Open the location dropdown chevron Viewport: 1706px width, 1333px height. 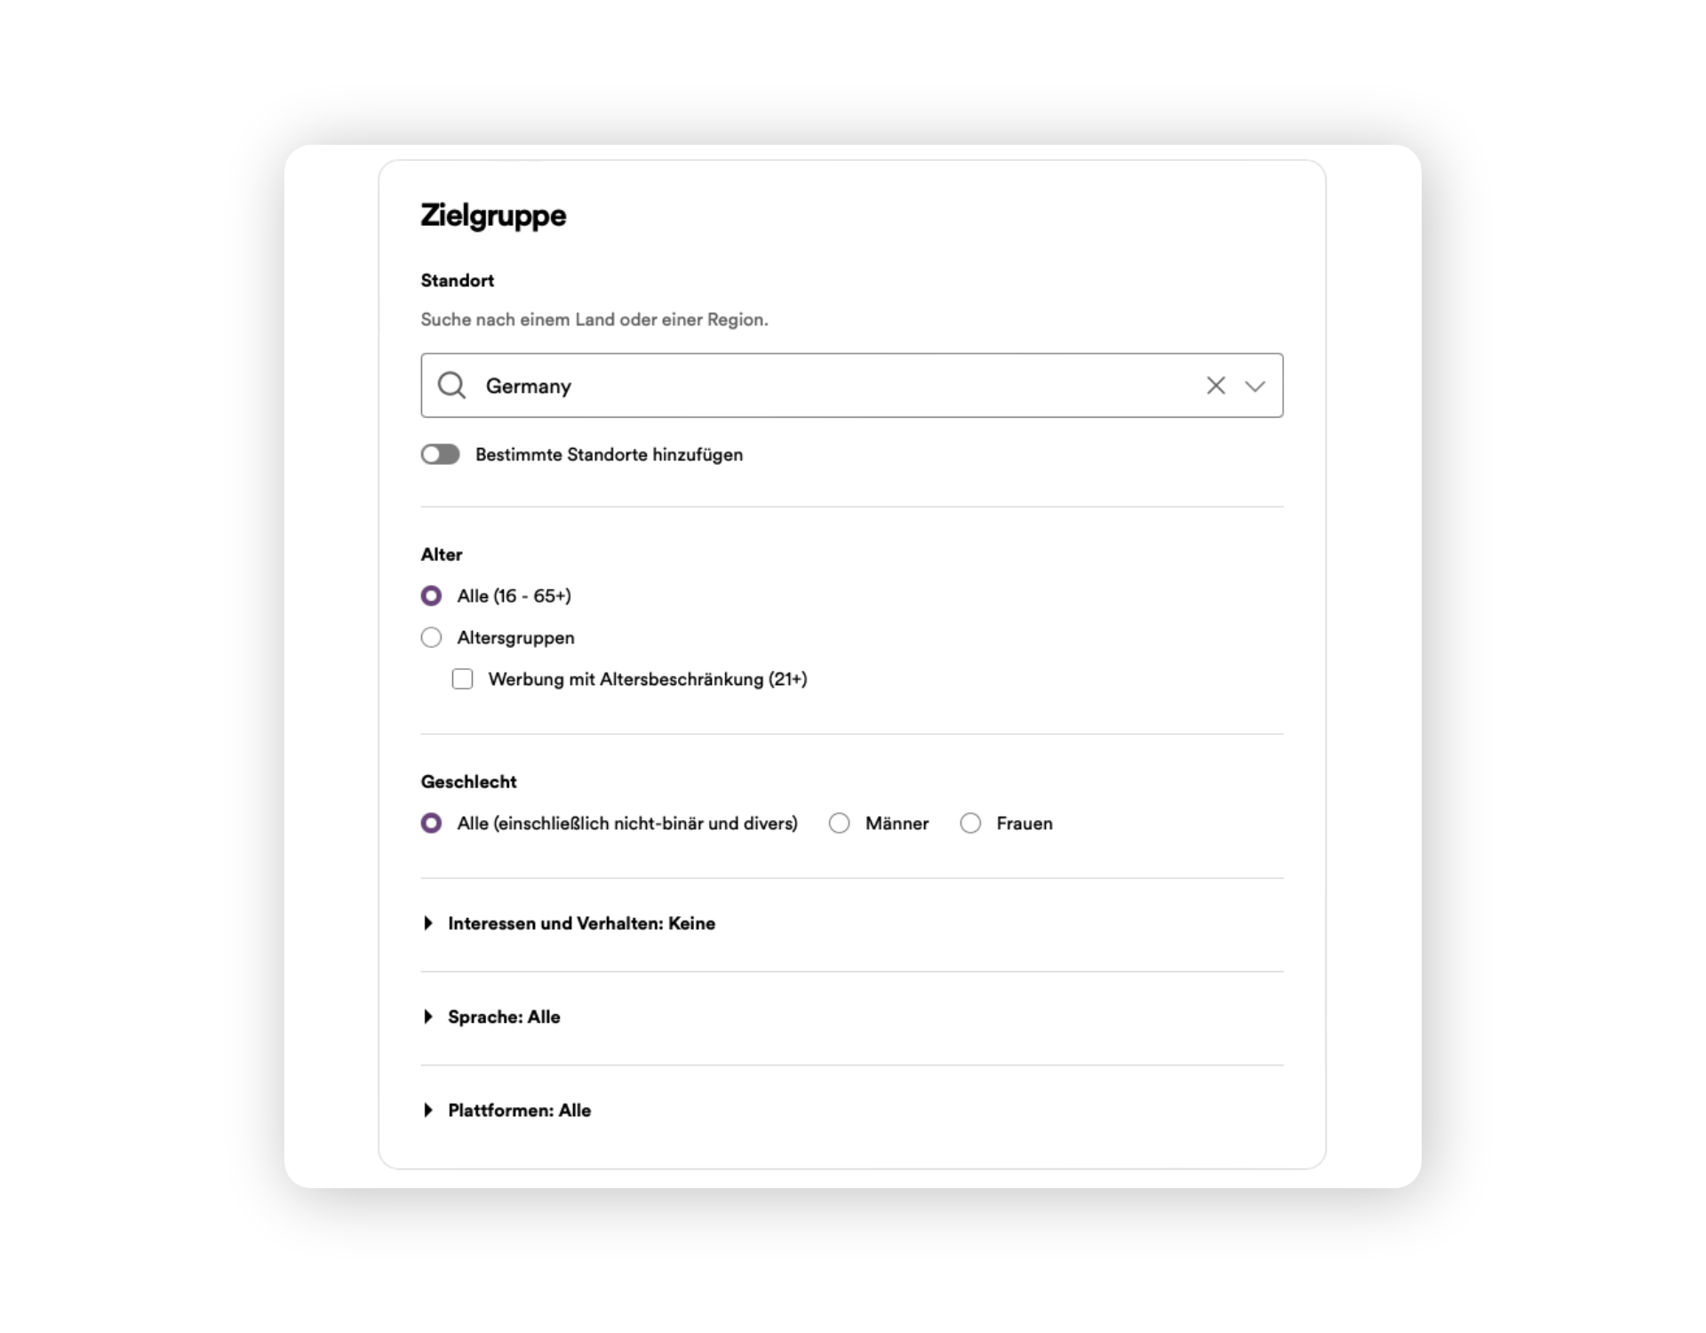click(x=1255, y=386)
